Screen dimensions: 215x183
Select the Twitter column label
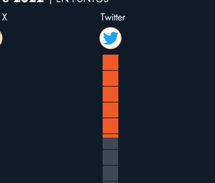click(113, 17)
